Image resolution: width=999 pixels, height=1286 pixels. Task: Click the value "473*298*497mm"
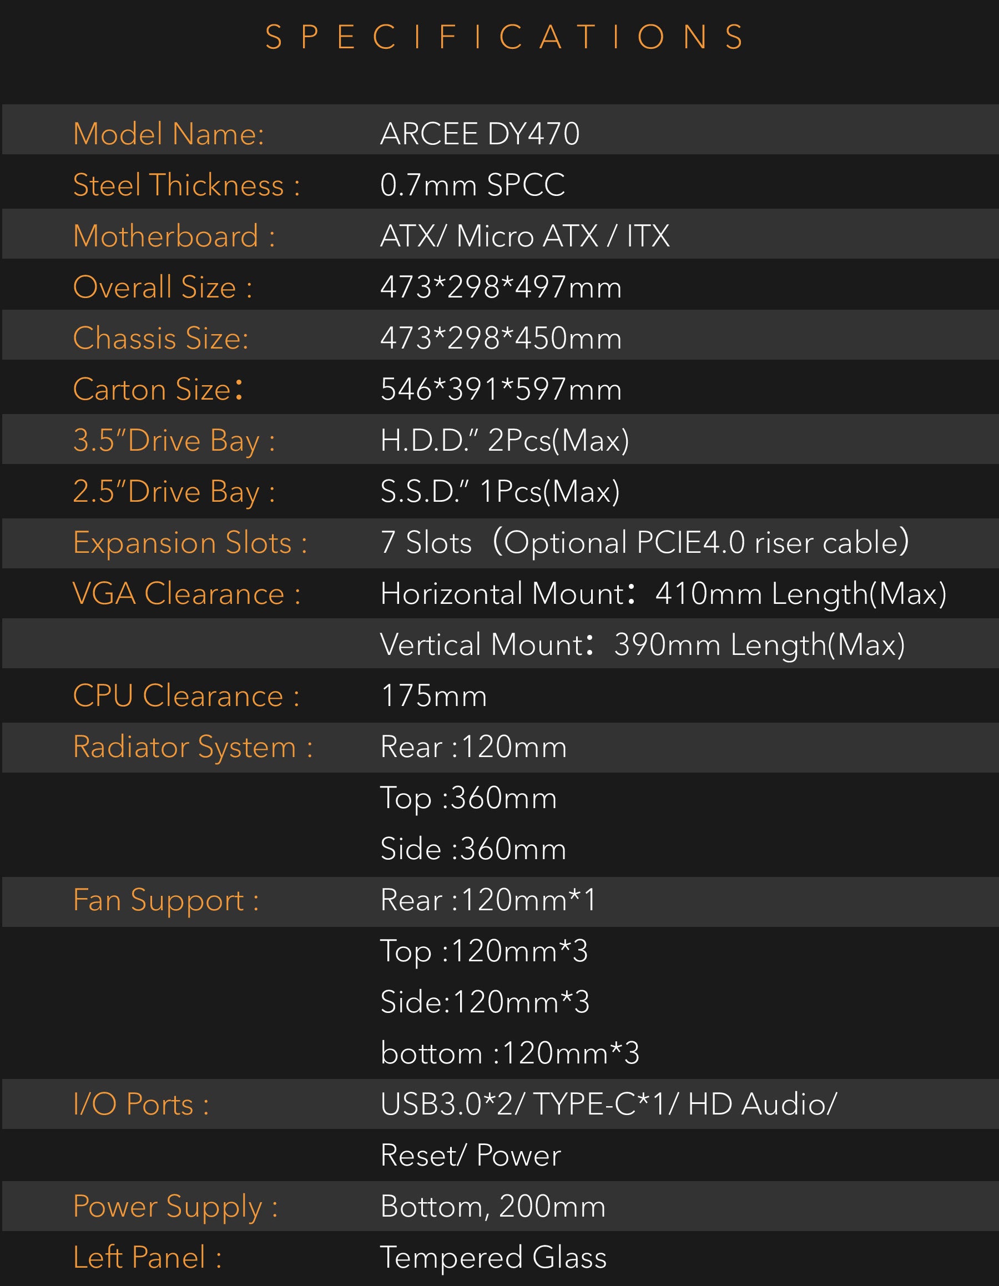(501, 288)
